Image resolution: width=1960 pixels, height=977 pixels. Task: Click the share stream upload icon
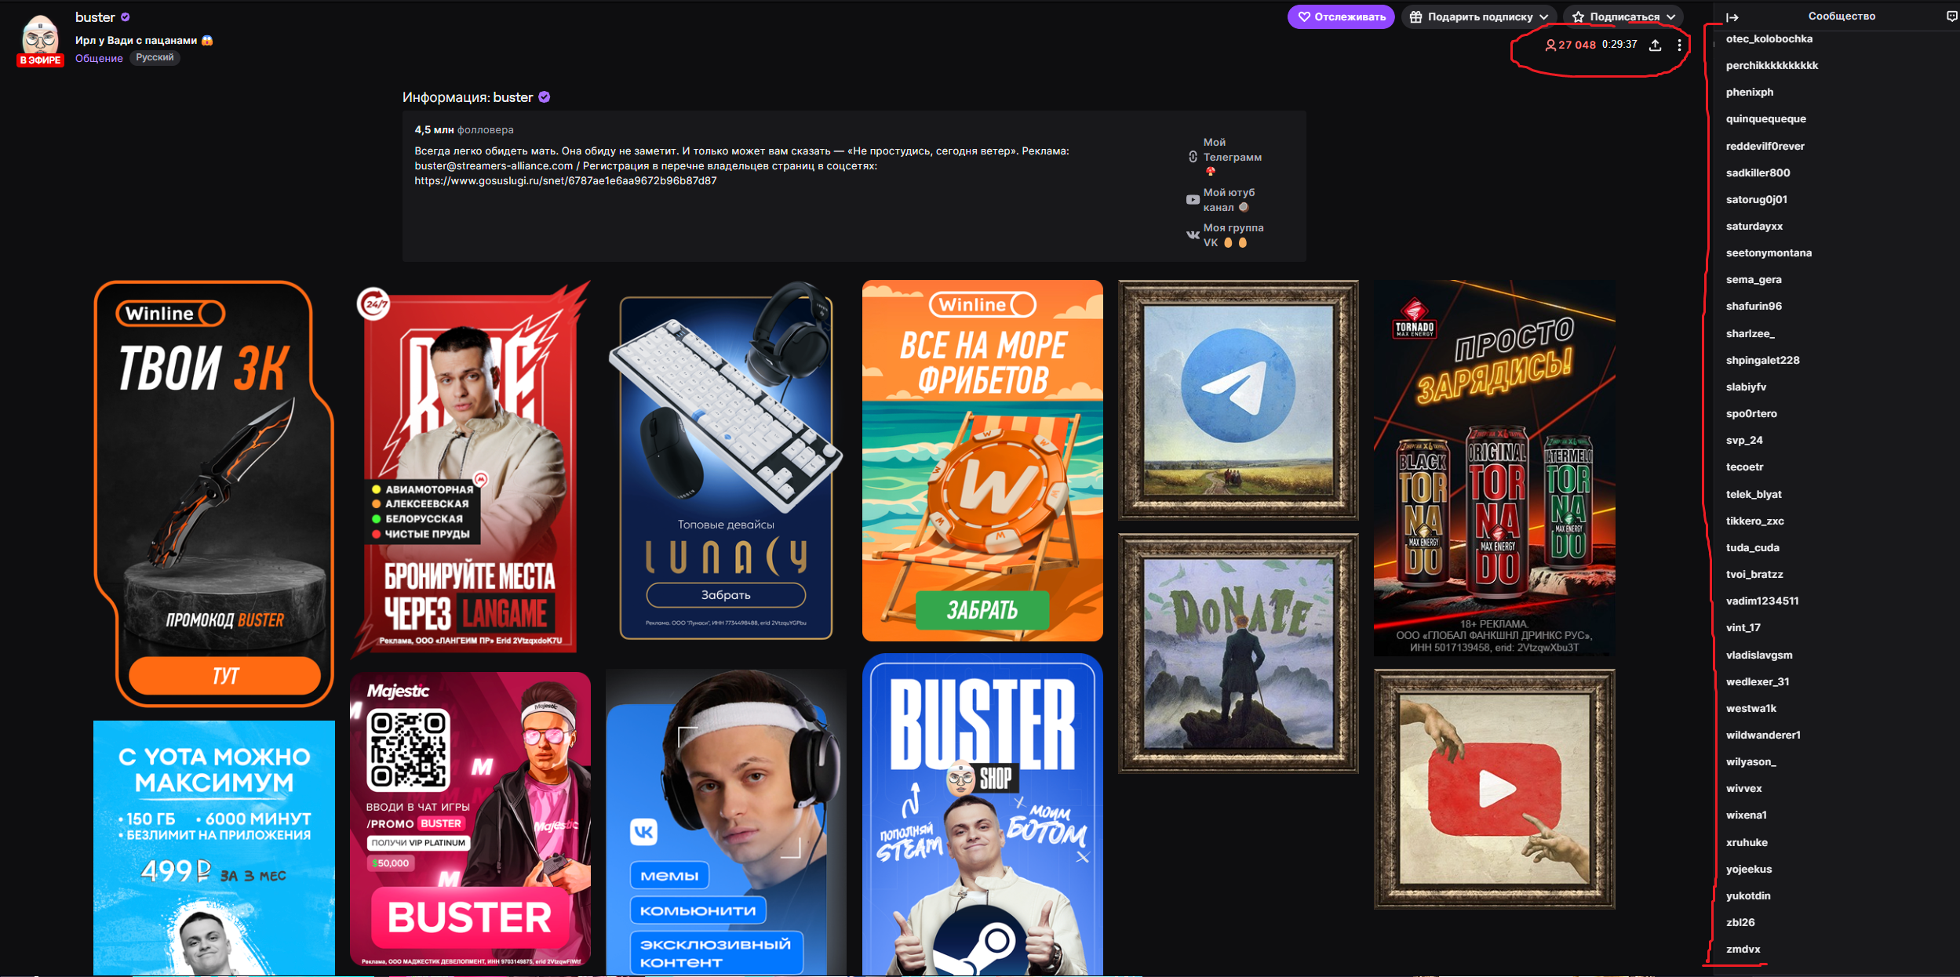(x=1655, y=45)
